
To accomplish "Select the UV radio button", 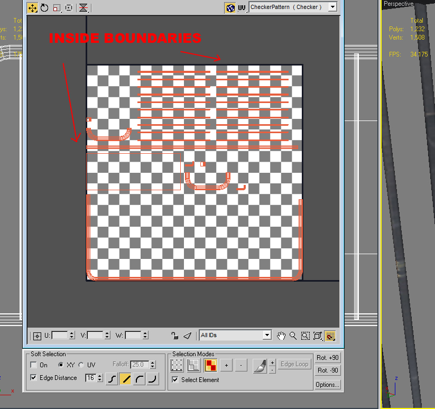I will 81,365.
